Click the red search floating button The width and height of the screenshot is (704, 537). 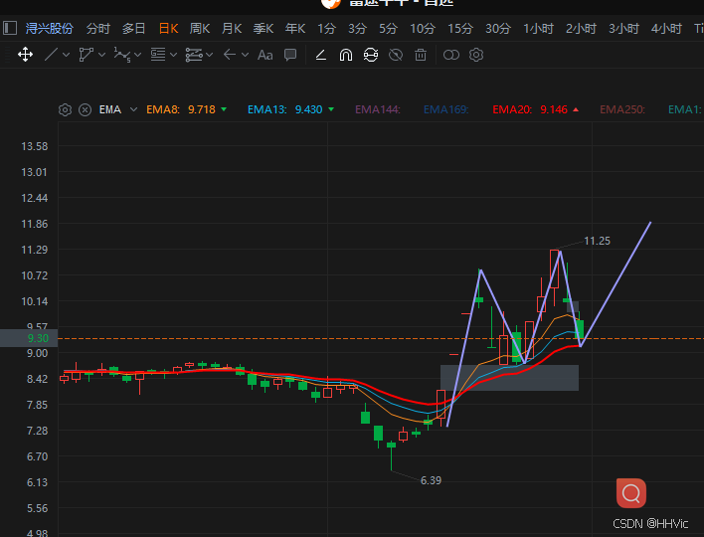(x=631, y=493)
